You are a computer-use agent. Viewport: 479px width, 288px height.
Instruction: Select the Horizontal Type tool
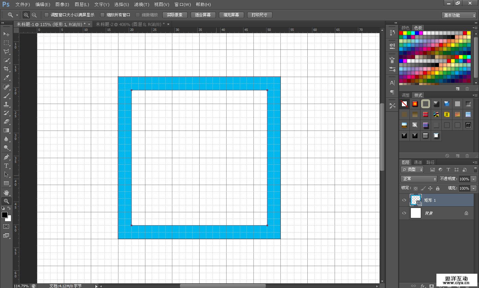coord(6,166)
